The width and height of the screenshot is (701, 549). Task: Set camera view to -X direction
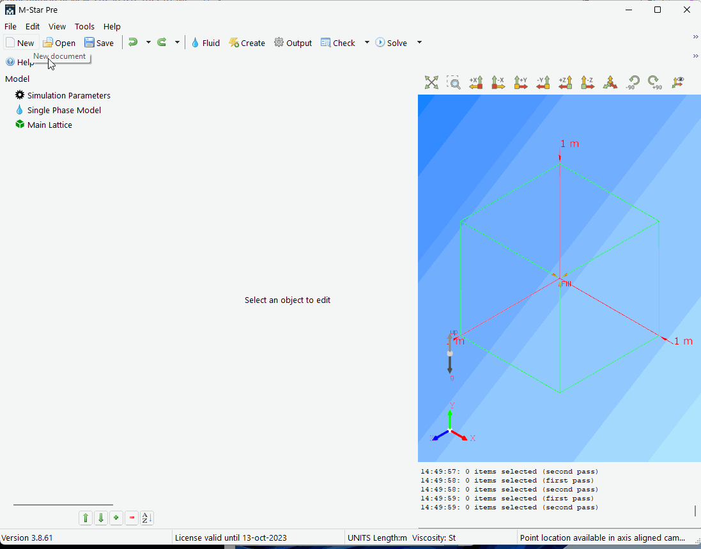click(498, 82)
